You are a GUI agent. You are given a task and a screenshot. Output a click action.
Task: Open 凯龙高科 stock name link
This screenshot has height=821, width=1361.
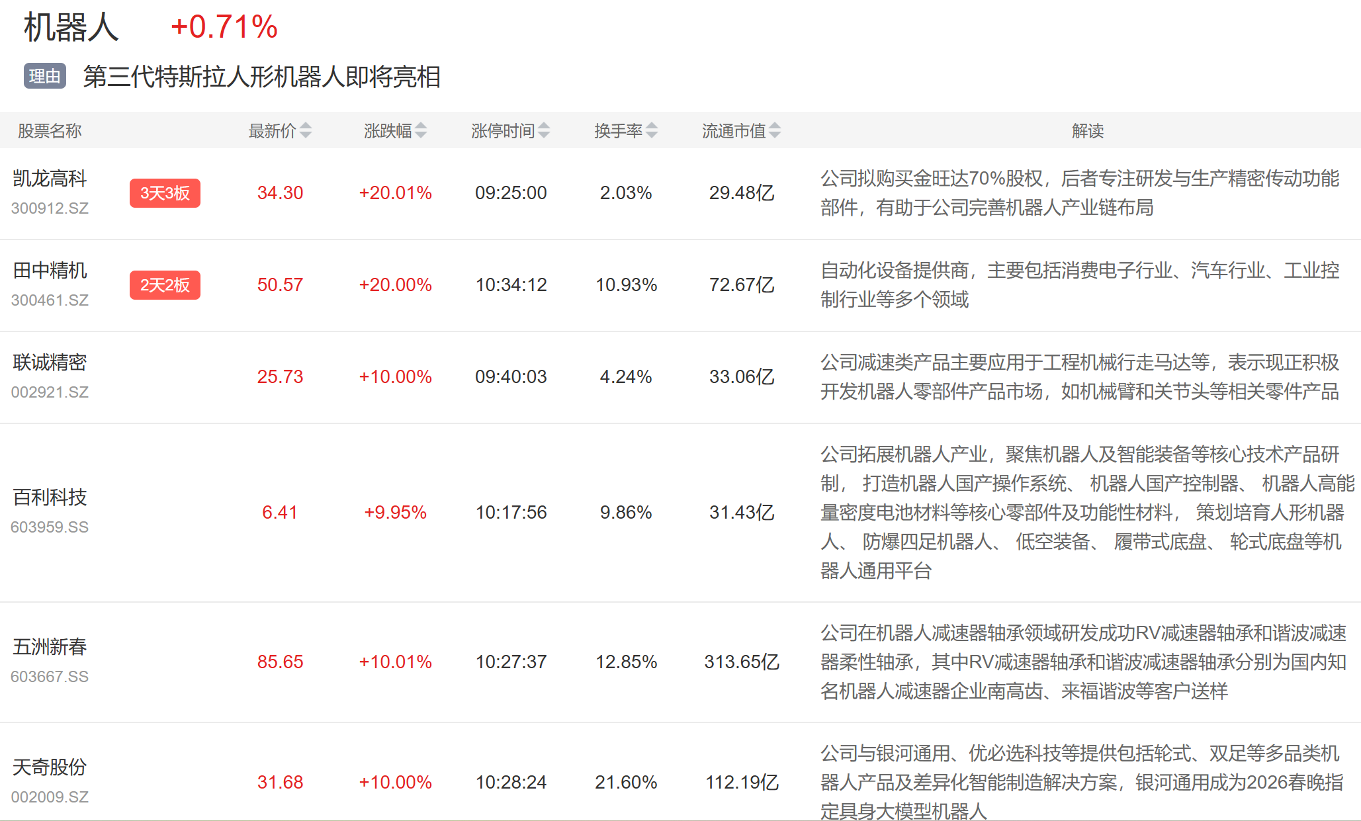click(50, 179)
